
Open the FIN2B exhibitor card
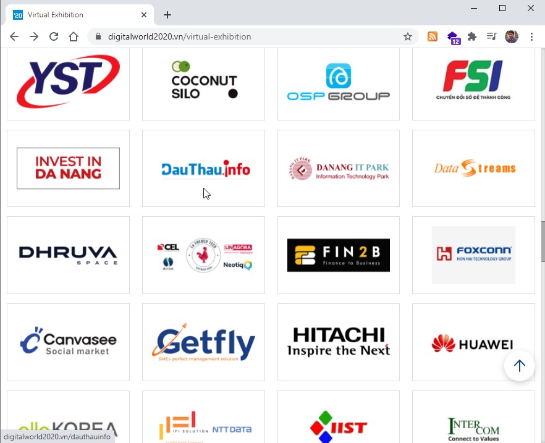339,255
